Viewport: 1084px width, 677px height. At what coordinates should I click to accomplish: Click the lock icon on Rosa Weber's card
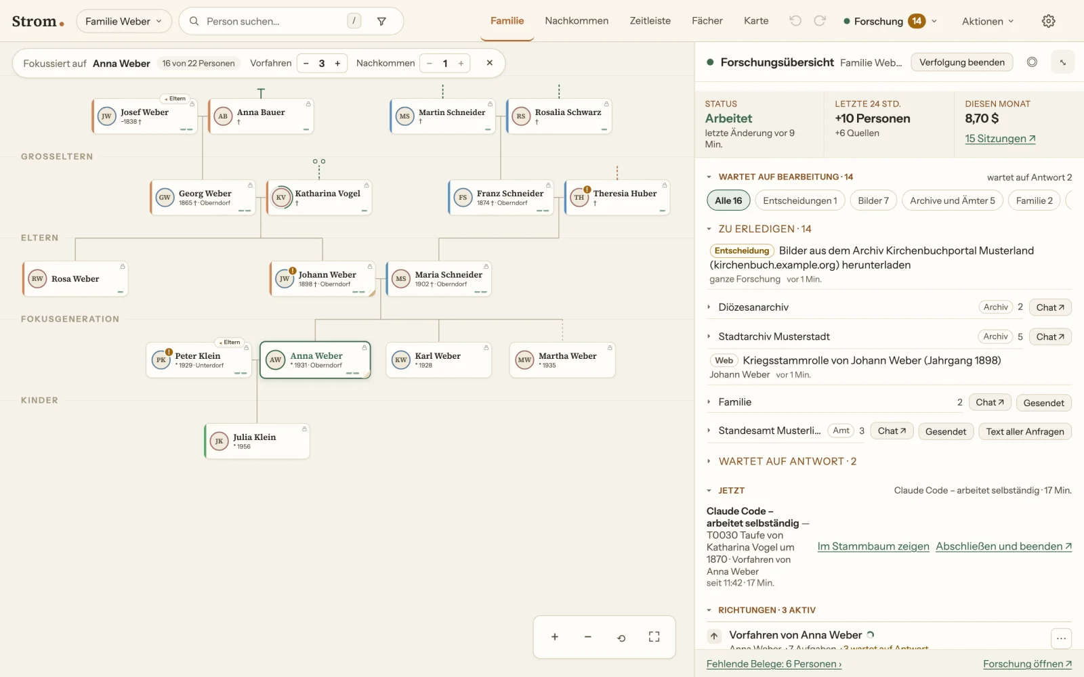click(123, 267)
